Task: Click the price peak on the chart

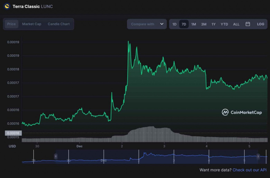Action: (128, 42)
